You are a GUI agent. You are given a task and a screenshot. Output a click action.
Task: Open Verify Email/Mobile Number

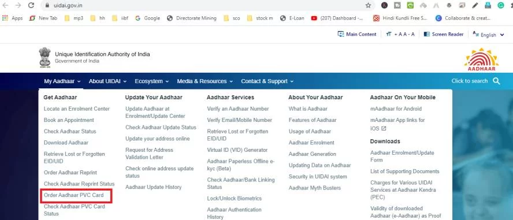point(240,120)
